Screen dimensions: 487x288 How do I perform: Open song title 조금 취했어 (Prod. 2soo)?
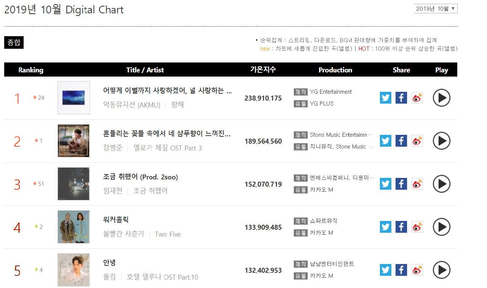click(x=141, y=177)
